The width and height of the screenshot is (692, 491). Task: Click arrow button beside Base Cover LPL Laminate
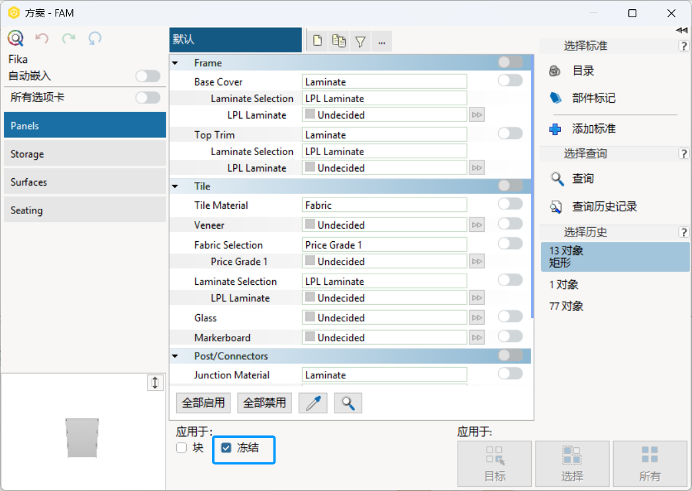(477, 115)
